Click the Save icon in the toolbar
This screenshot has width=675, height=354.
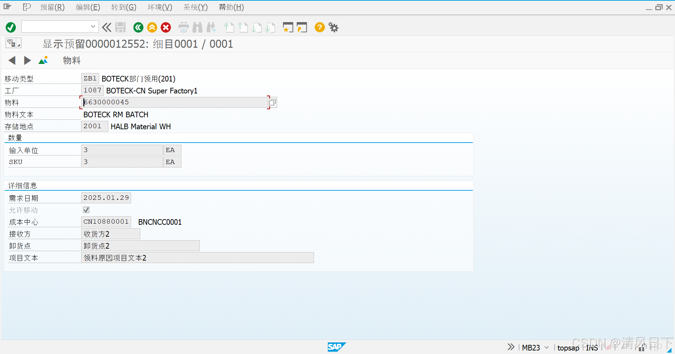121,27
